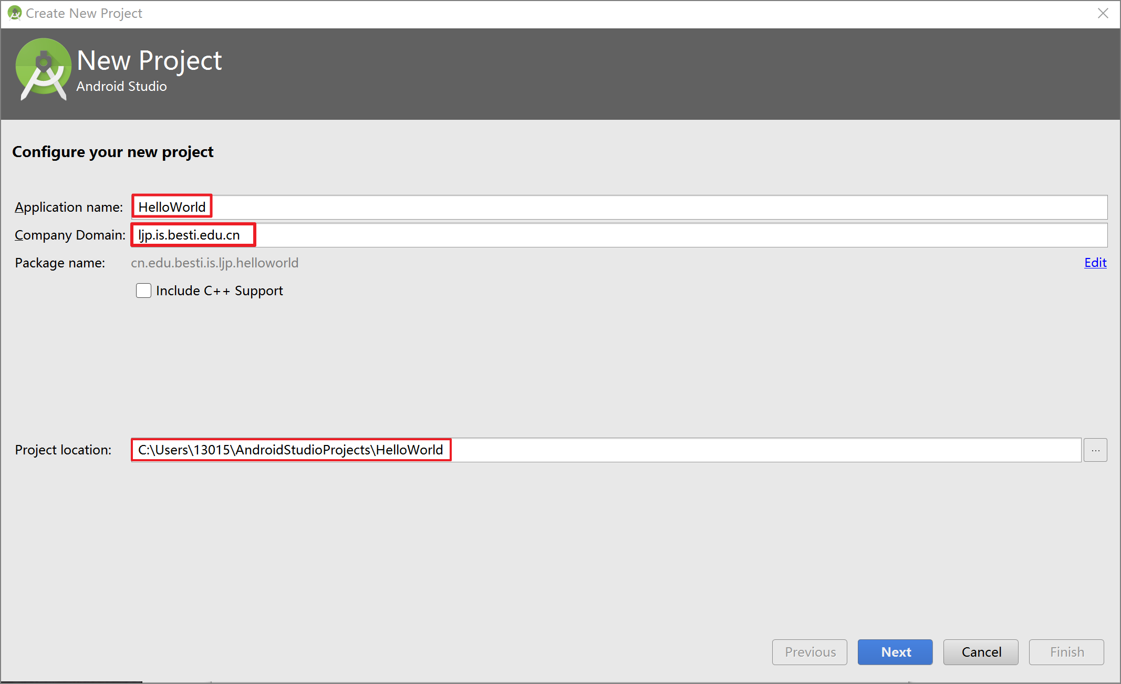Click the Configure your new project heading
The width and height of the screenshot is (1121, 684).
pyautogui.click(x=113, y=152)
